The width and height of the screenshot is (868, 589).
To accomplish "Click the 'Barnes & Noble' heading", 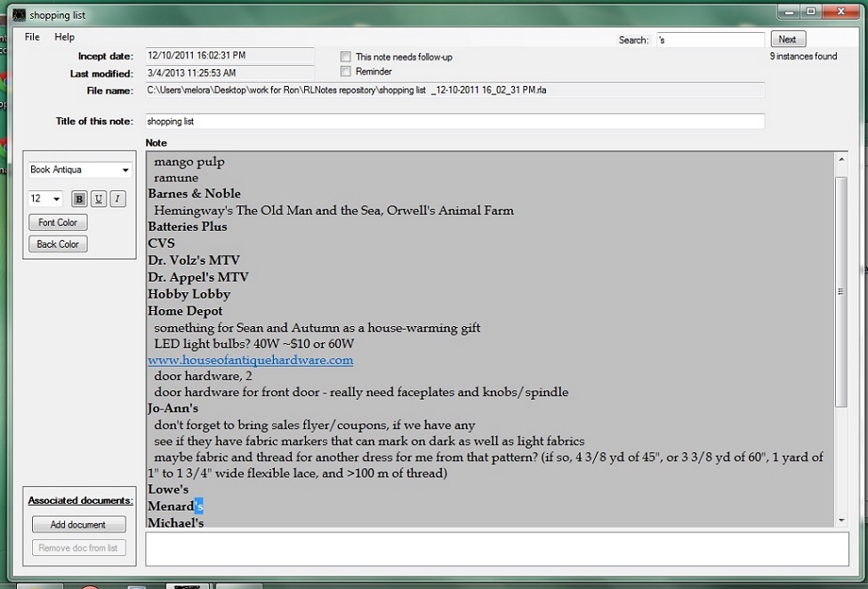I will click(194, 194).
